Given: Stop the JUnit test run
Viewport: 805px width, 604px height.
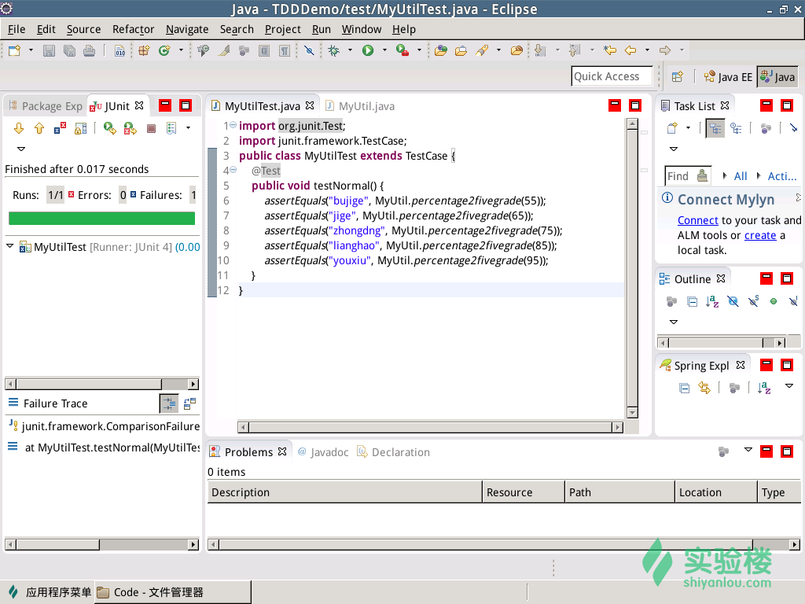Looking at the screenshot, I should click(x=151, y=128).
